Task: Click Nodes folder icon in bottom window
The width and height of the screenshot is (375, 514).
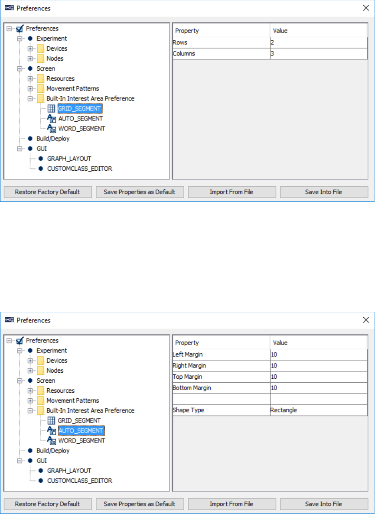Action: click(41, 371)
